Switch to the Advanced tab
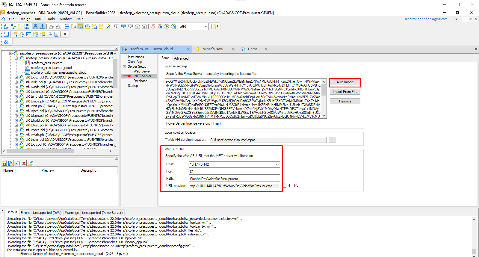This screenshot has height=257, width=479. coord(181,58)
